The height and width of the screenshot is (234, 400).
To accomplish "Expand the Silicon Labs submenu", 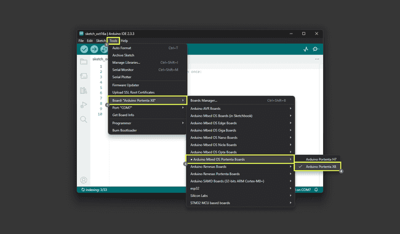I will coord(241,196).
